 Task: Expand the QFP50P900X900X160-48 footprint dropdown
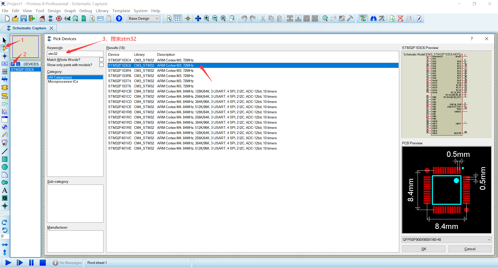(x=489, y=240)
